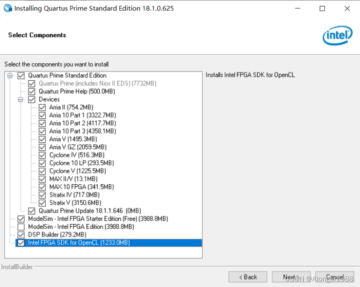
Task: Select the Arria 10 Part 2 (4117.7MB) label
Action: click(83, 123)
